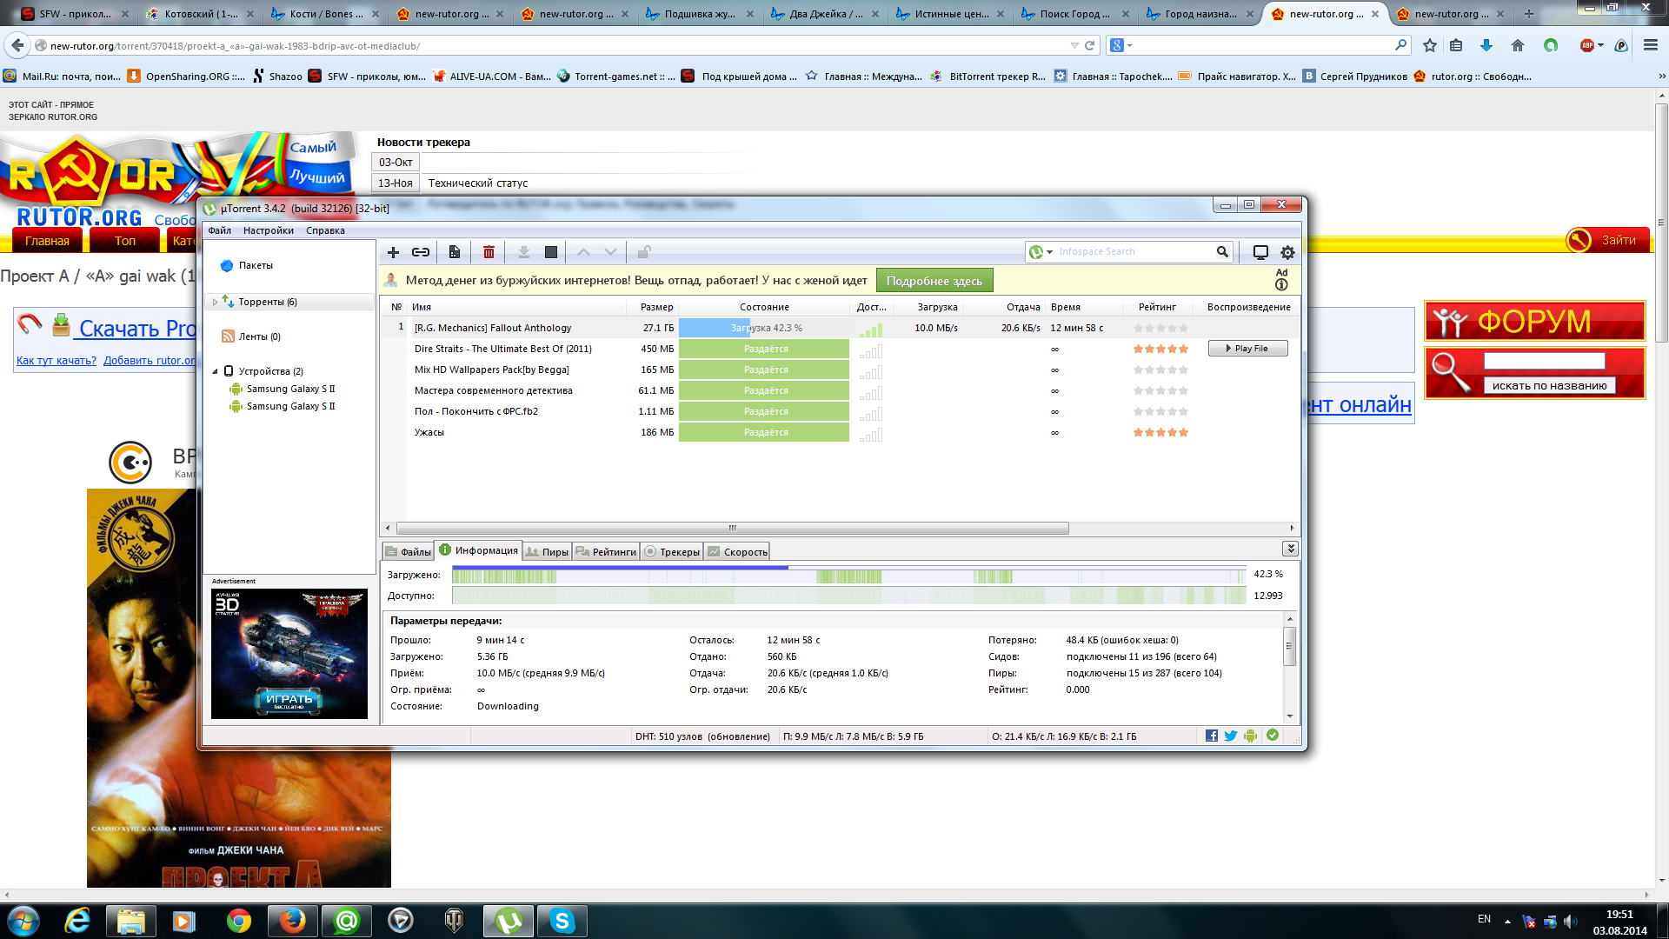The image size is (1669, 939).
Task: Click the torrent list horizontal scrollbar
Action: (733, 528)
